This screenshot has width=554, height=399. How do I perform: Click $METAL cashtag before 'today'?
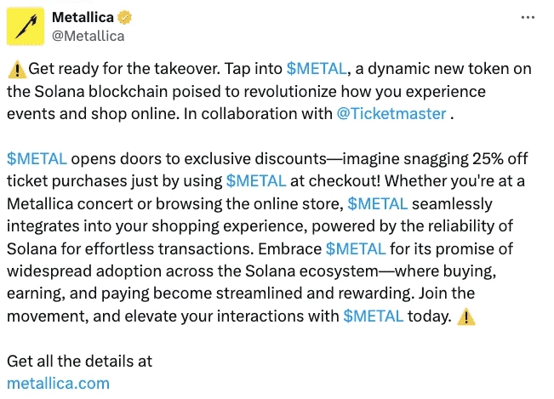point(373,316)
